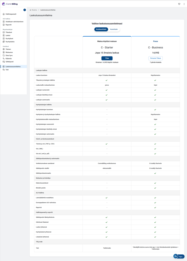The width and height of the screenshot is (187, 261).
Task: Open the Apu chat help widget
Action: coord(179,256)
